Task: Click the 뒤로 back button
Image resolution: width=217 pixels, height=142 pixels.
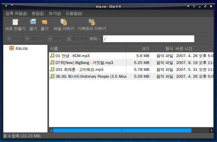Action: pyautogui.click(x=13, y=39)
